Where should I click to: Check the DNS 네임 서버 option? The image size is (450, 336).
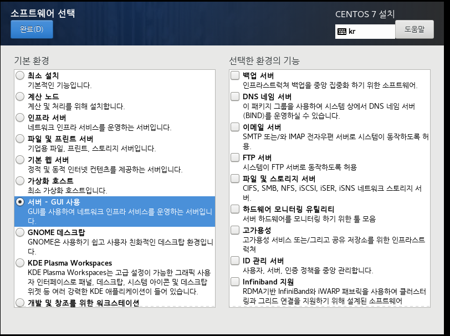pos(235,96)
